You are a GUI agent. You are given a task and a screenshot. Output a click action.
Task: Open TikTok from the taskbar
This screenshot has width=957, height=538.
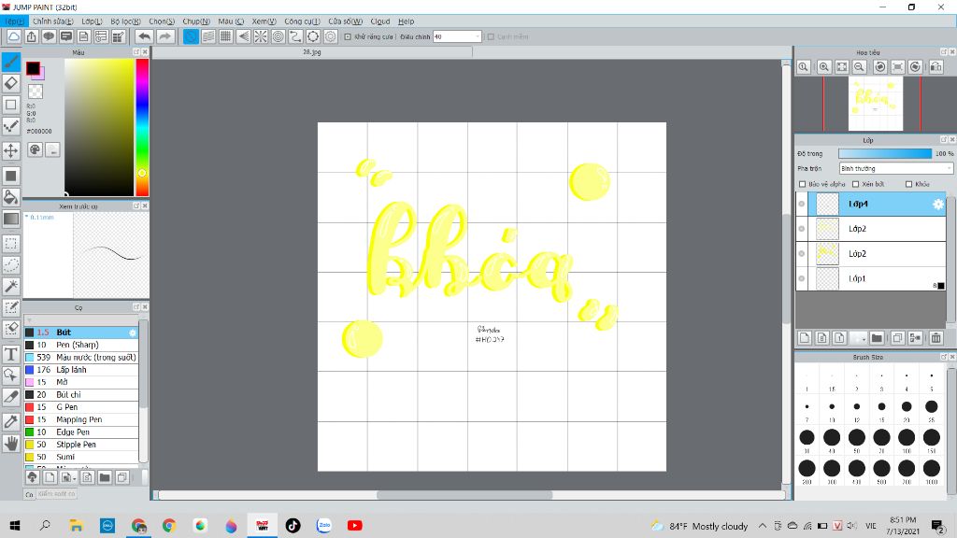pos(293,525)
